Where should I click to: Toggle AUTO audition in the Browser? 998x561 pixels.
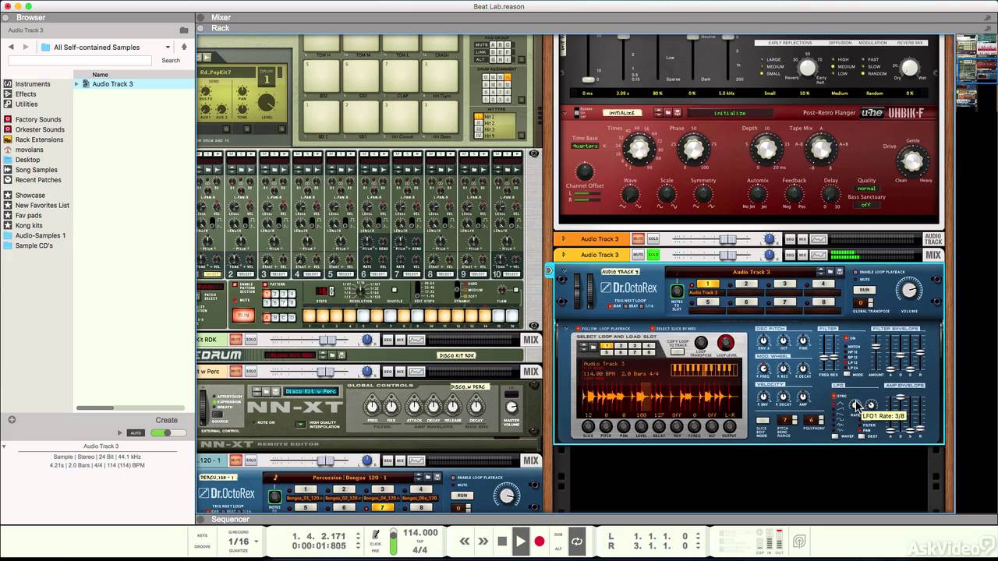[136, 432]
